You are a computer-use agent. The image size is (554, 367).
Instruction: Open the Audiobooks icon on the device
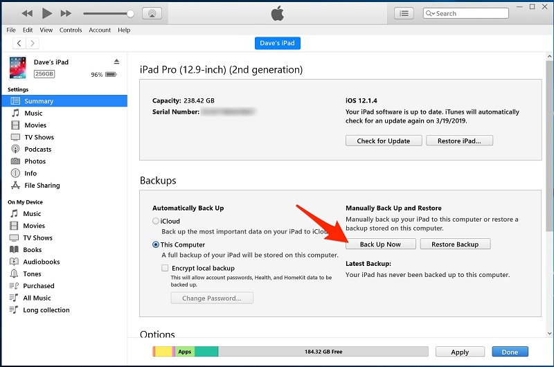14,262
